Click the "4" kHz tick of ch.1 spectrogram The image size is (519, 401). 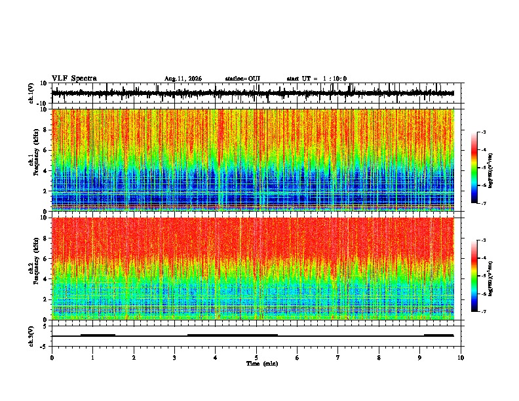pos(45,171)
